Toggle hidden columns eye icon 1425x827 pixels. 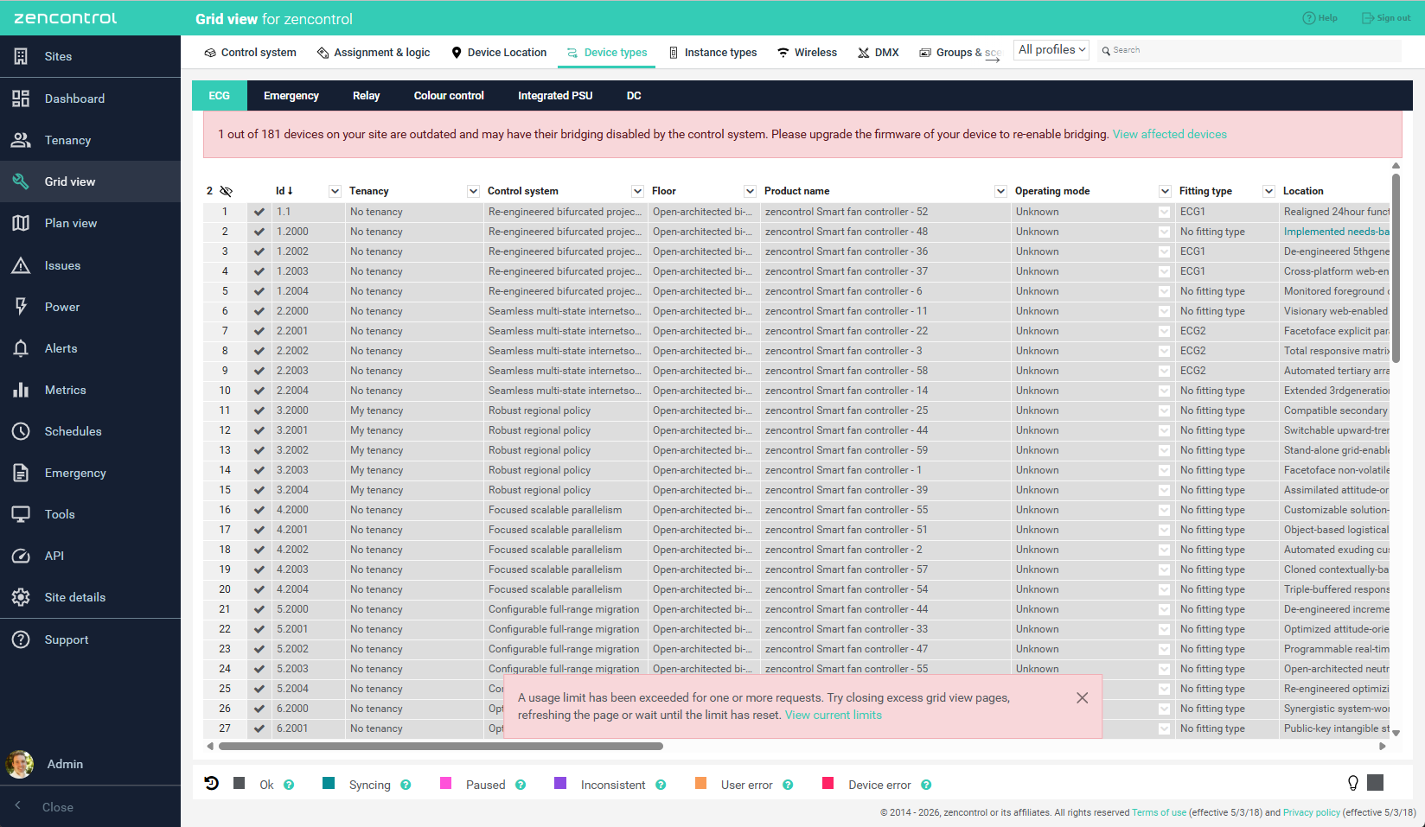[x=227, y=191]
